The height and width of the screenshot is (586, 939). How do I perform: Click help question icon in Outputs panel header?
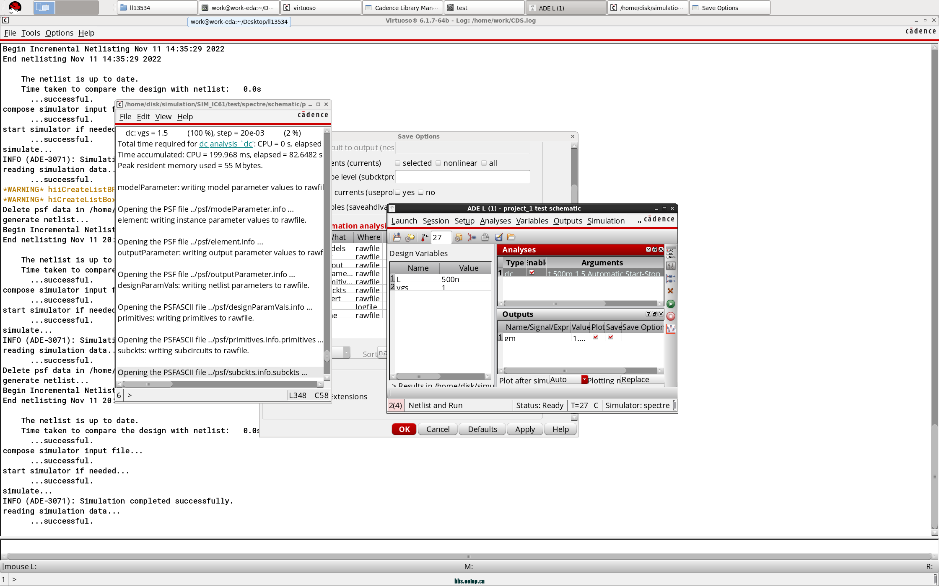(648, 314)
